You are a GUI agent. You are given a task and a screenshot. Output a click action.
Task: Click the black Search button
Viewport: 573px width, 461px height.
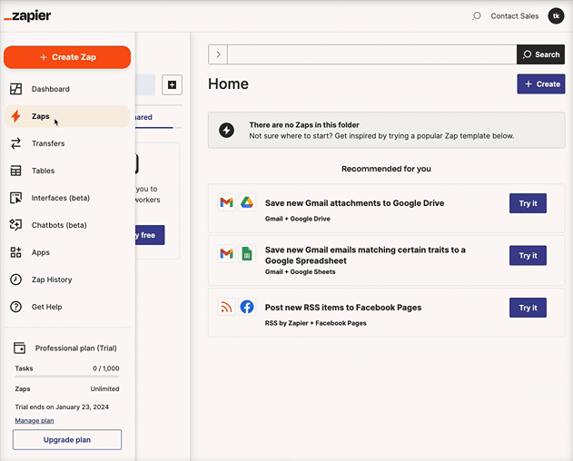click(540, 54)
